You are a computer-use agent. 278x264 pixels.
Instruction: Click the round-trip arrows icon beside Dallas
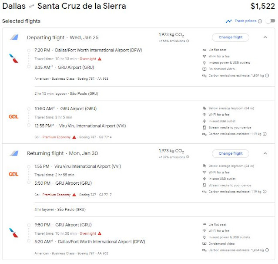pos(31,7)
